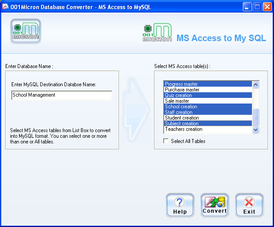Image resolution: width=274 pixels, height=227 pixels.
Task: Minimize the Database Converter window
Action: (x=247, y=7)
